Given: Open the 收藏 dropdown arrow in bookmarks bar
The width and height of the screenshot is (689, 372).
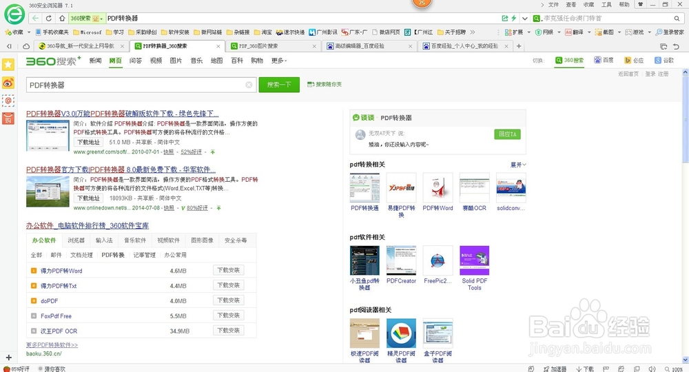Looking at the screenshot, I should point(29,32).
